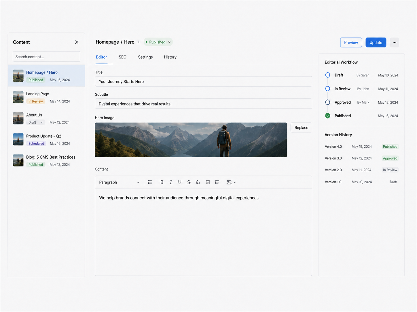417x312 pixels.
Task: Click 'May 16, 2024' on Published workflow step
Action: 388,116
